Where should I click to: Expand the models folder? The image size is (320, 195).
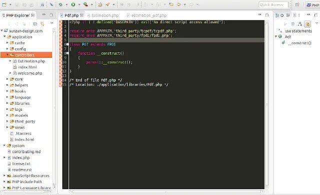(x=7, y=115)
